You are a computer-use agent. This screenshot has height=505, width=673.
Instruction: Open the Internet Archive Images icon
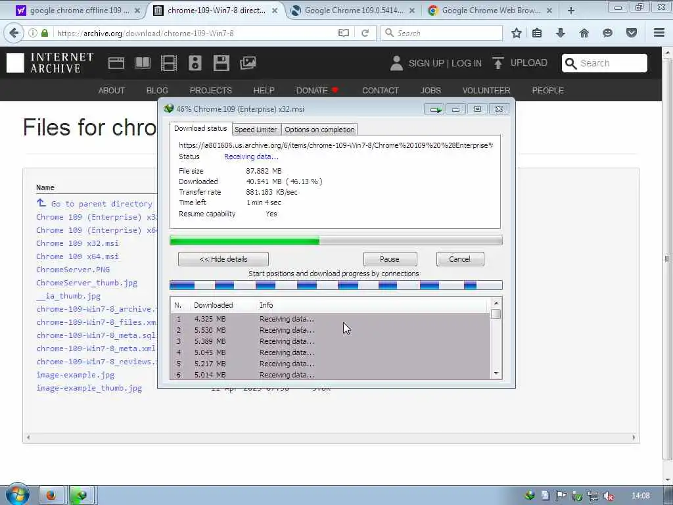(x=248, y=63)
